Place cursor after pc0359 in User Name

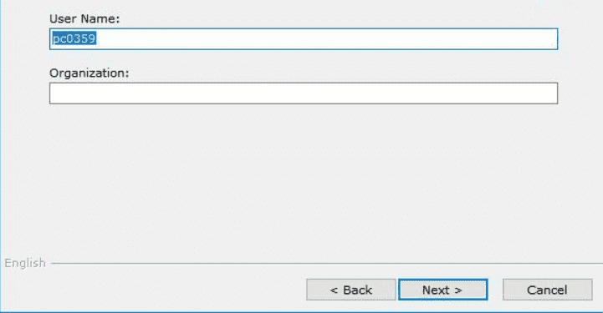coord(97,38)
